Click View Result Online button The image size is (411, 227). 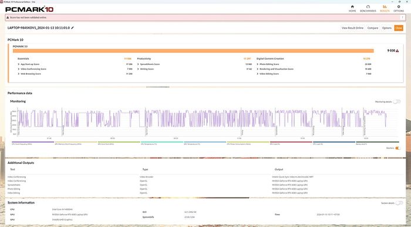[352, 28]
